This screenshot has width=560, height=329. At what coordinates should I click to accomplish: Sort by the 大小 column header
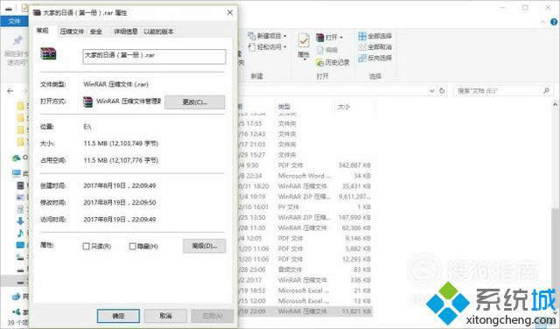(x=344, y=107)
